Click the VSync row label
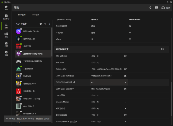Viewport: 173px width, 126px height. 58,39
